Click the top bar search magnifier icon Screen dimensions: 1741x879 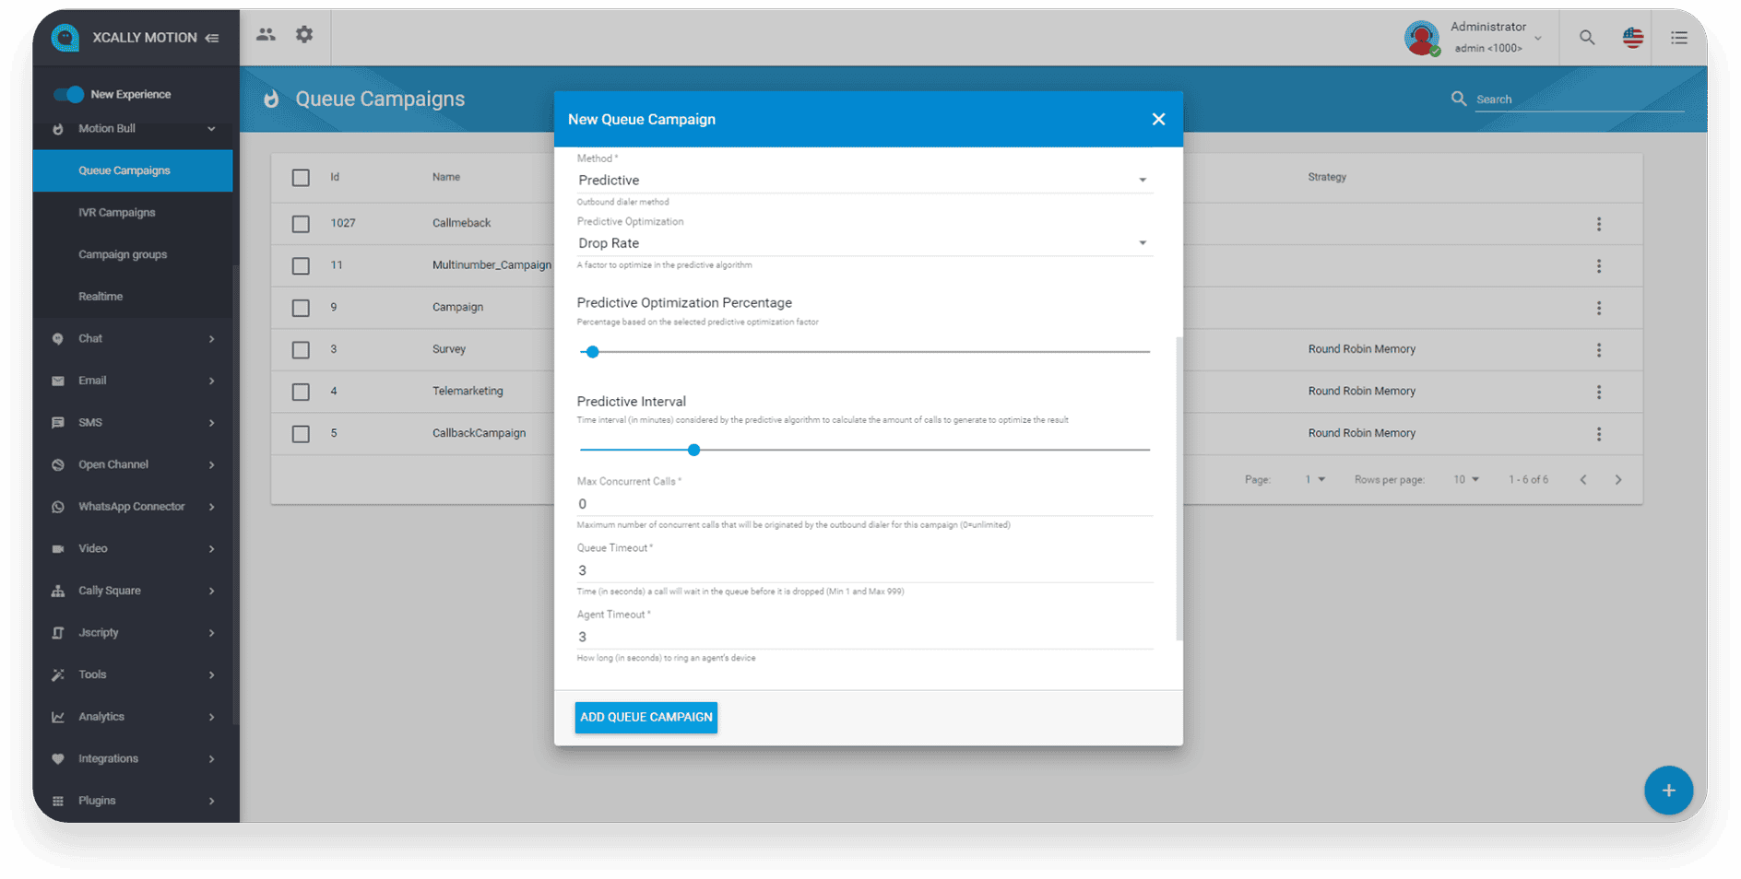[x=1587, y=38]
